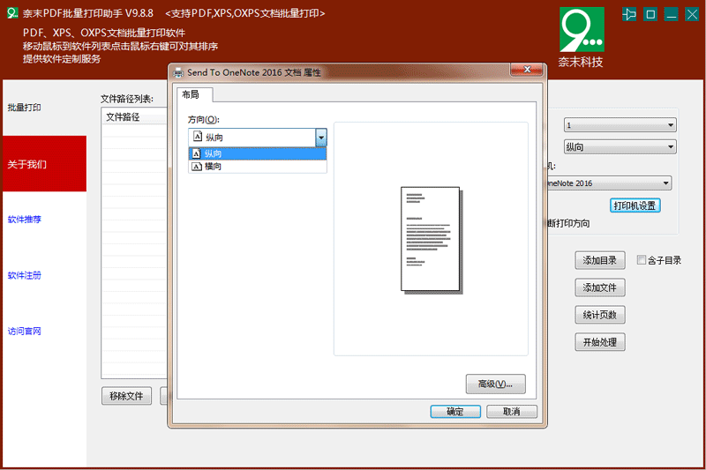Click the green 9 logo of 奈末科技
The height and width of the screenshot is (470, 706).
pyautogui.click(x=582, y=29)
